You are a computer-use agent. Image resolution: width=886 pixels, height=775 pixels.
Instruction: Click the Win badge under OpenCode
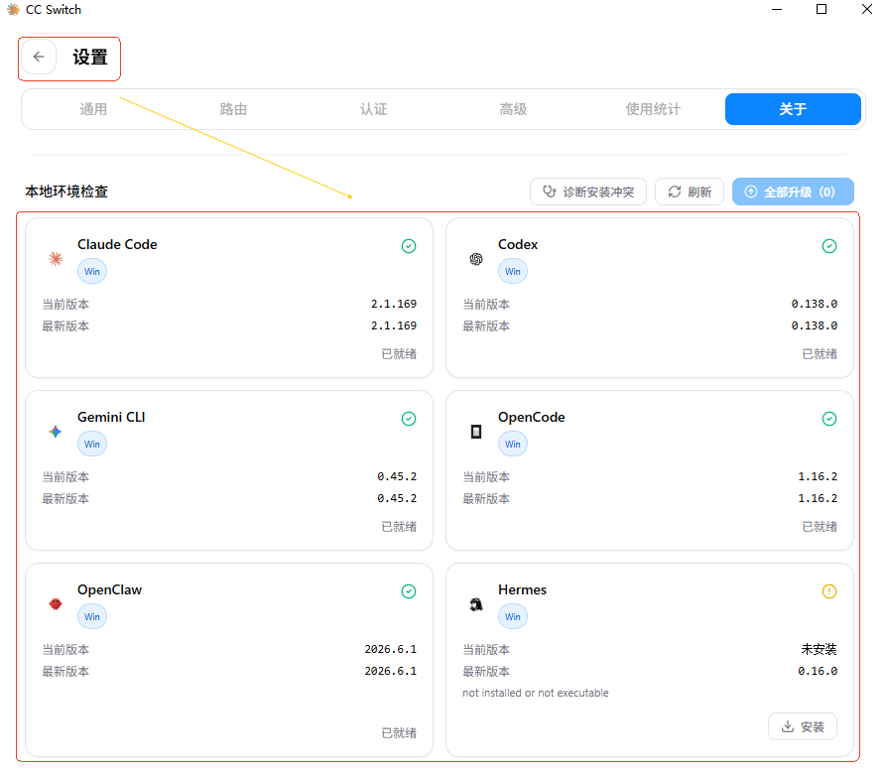click(513, 445)
